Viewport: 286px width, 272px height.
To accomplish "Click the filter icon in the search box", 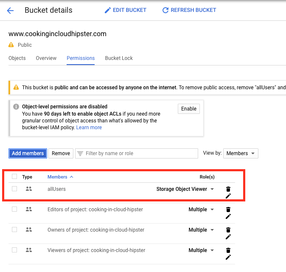I will 80,153.
